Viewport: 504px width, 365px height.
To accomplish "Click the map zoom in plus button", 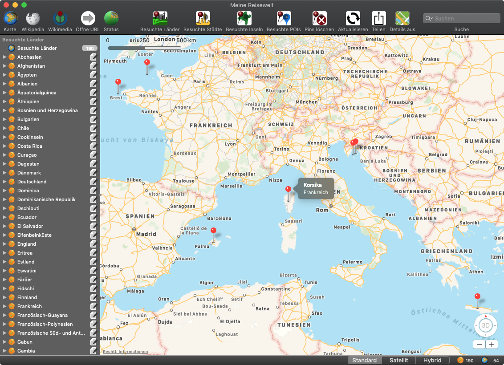I will coord(492,344).
